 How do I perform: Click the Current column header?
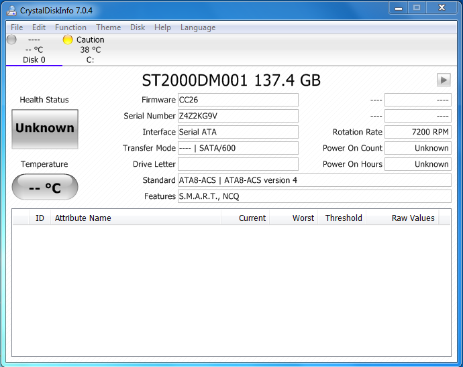246,218
